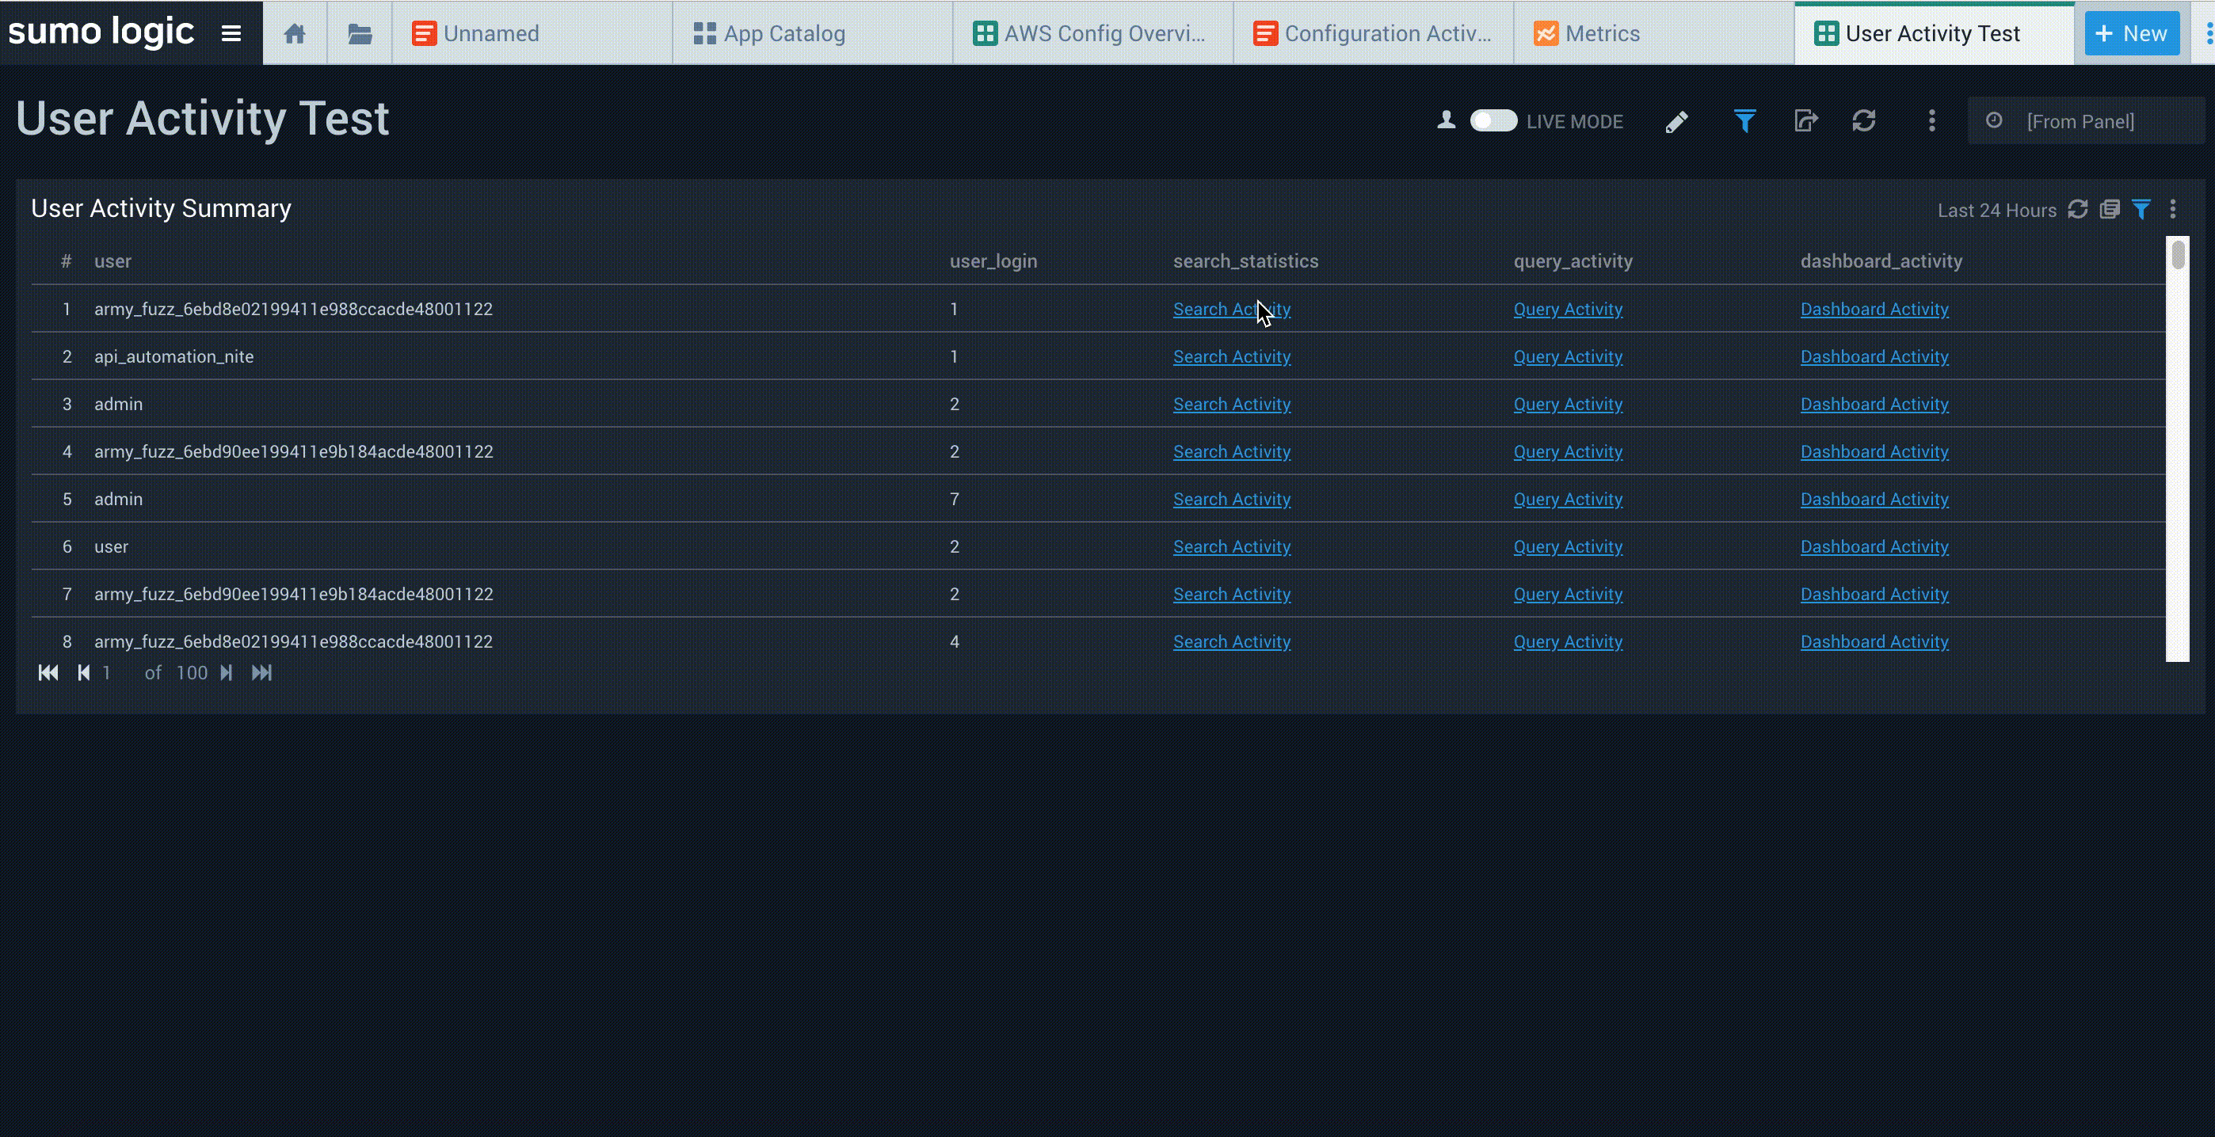
Task: Refresh the User Activity Summary panel
Action: click(x=2077, y=210)
